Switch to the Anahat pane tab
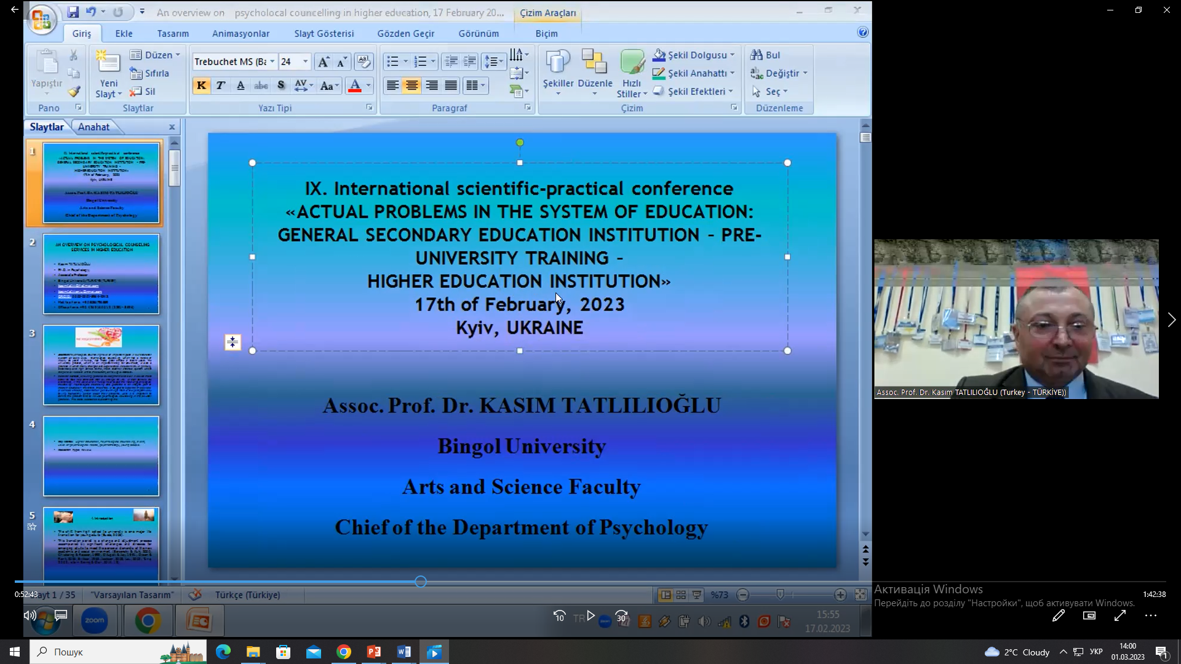Screen dimensions: 1181x664 click(93, 127)
